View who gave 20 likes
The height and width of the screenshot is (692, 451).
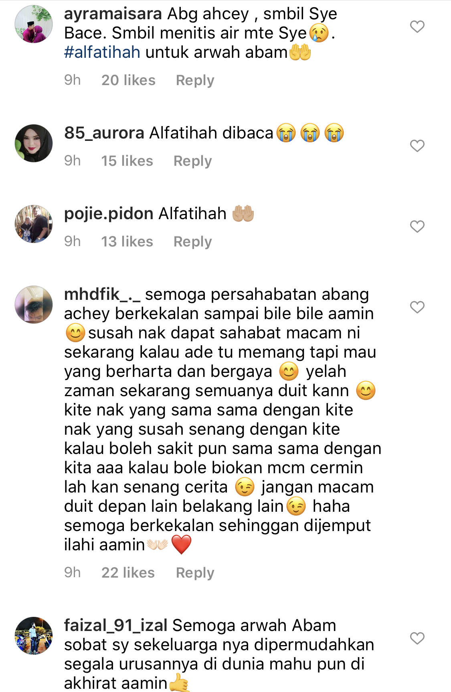point(128,80)
